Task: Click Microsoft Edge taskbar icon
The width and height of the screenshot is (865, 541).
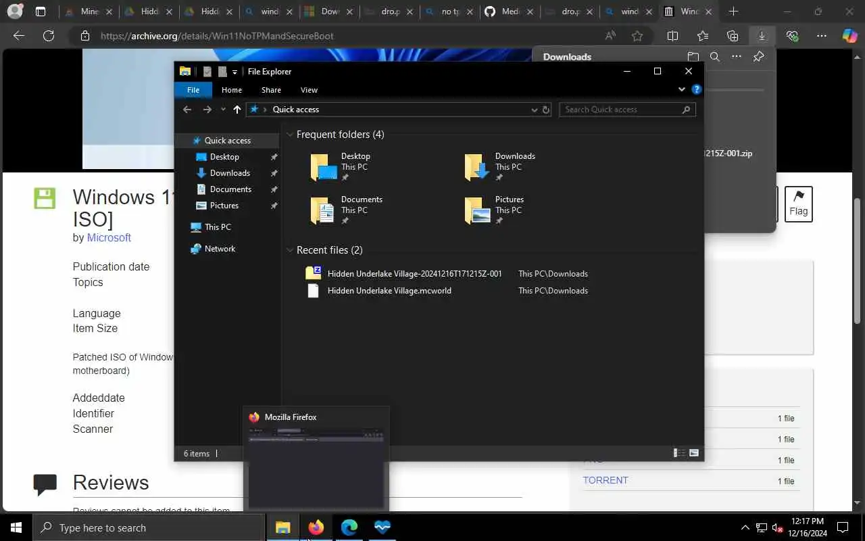Action: pyautogui.click(x=349, y=527)
